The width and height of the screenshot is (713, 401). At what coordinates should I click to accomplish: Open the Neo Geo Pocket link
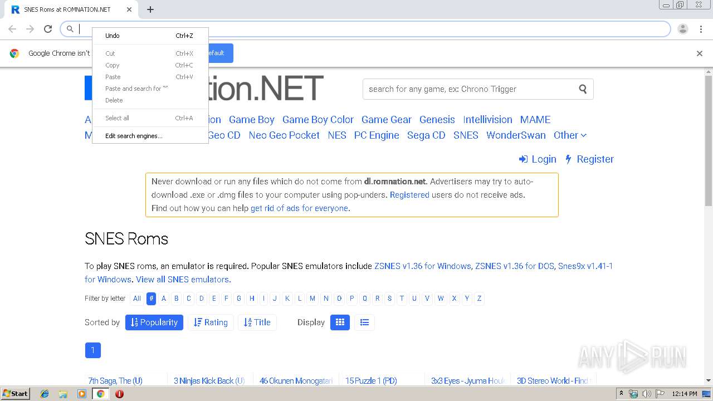coord(284,135)
